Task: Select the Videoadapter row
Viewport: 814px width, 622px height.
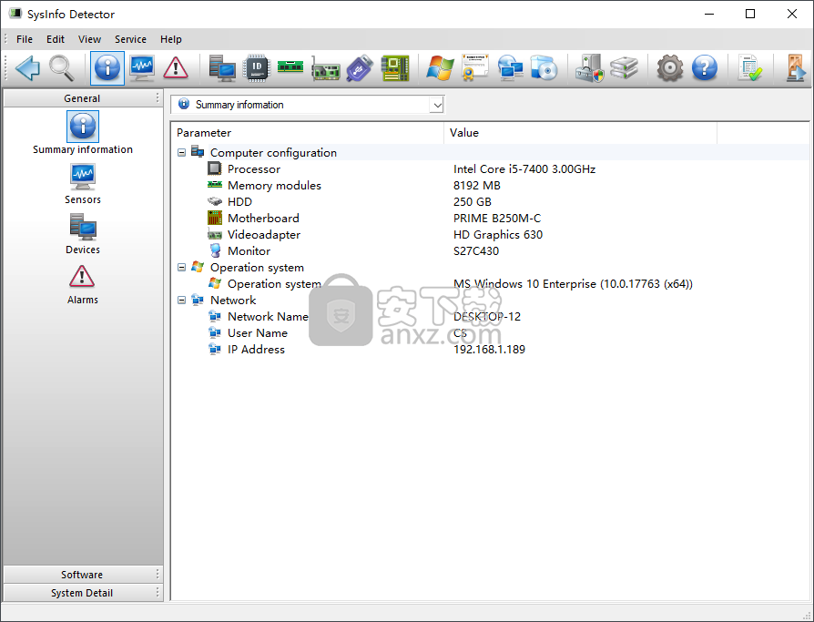Action: point(491,235)
